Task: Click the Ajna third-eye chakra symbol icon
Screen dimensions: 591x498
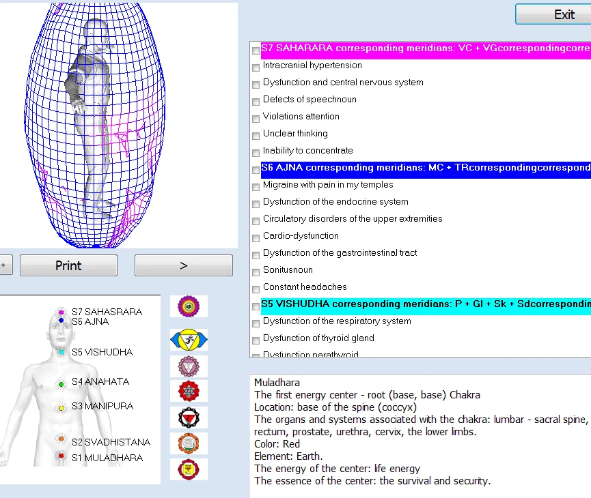Action: point(189,340)
